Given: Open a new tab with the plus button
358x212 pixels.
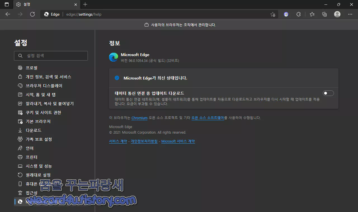Looking at the screenshot, I should click(x=85, y=4).
